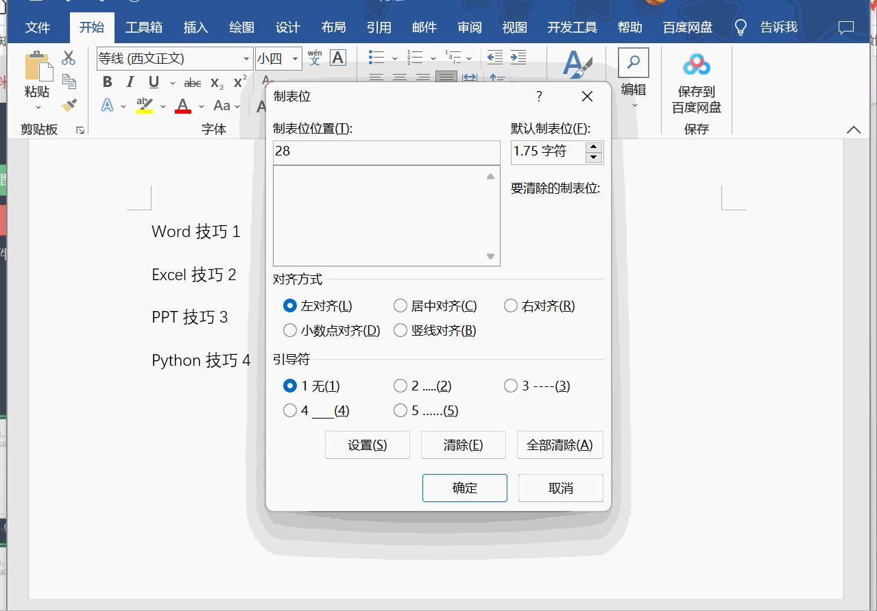The image size is (877, 611).
Task: Switch to the 审阅 ribbon tab
Action: (x=469, y=27)
